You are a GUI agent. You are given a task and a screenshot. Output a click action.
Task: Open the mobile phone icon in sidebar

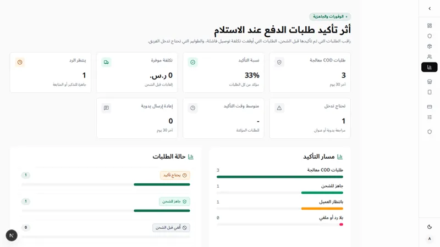click(x=430, y=92)
